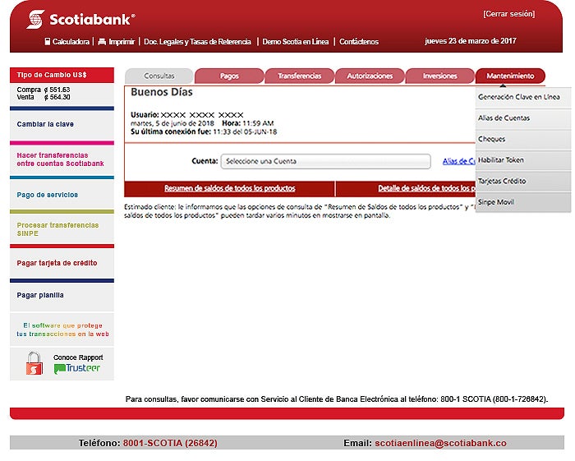Click Cambiar la clave in sidebar

(x=45, y=124)
